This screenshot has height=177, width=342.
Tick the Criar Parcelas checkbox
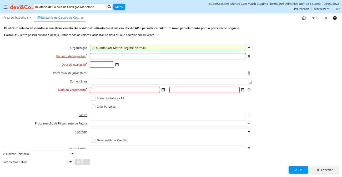click(93, 107)
